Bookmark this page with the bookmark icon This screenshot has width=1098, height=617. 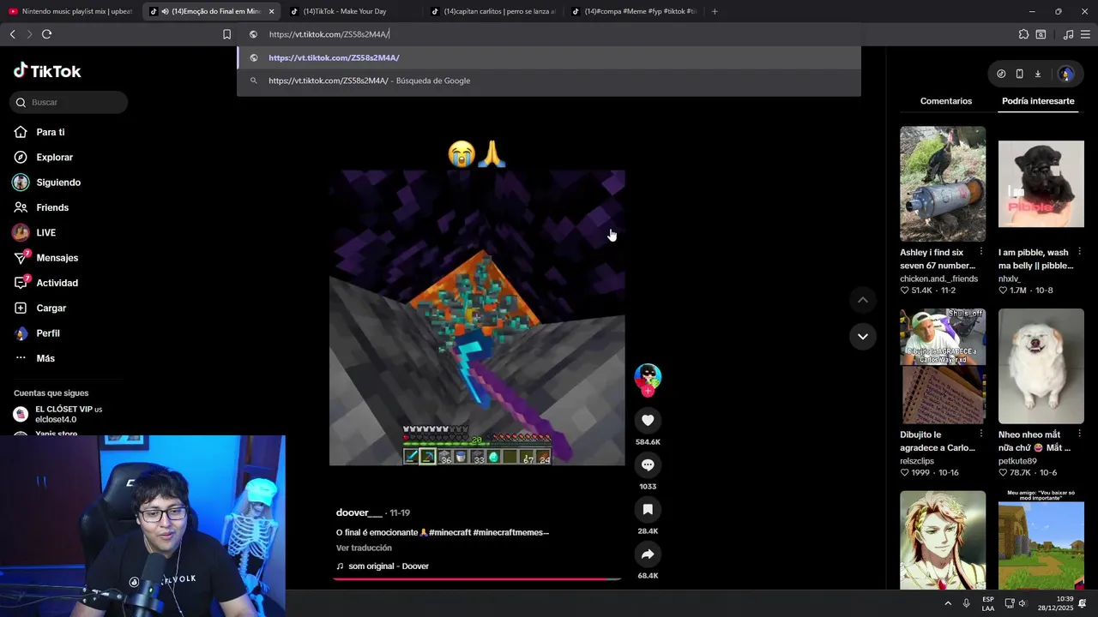226,34
